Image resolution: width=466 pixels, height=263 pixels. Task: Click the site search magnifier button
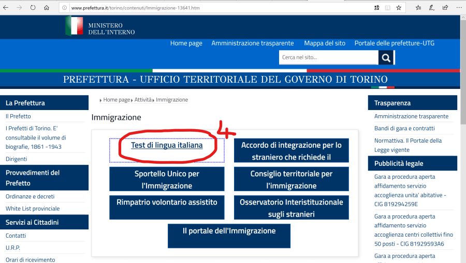[386, 57]
